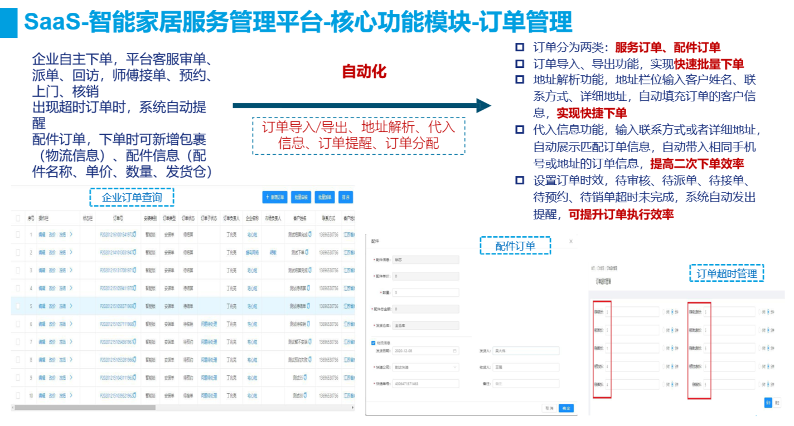Click the 备注 input field
794x426 pixels.
click(x=526, y=384)
